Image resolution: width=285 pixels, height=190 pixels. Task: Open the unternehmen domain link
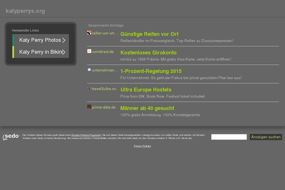point(105,70)
